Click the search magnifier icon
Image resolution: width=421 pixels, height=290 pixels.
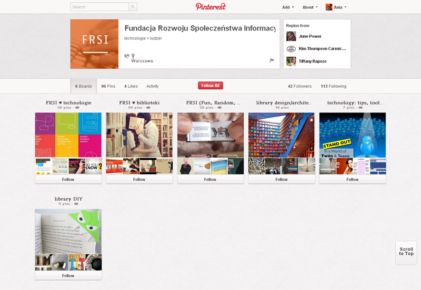[x=133, y=7]
